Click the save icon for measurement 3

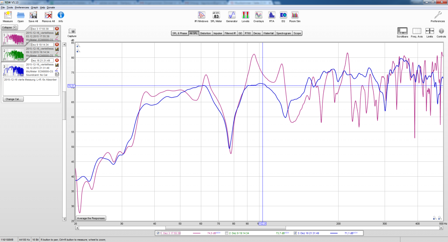(x=57, y=65)
